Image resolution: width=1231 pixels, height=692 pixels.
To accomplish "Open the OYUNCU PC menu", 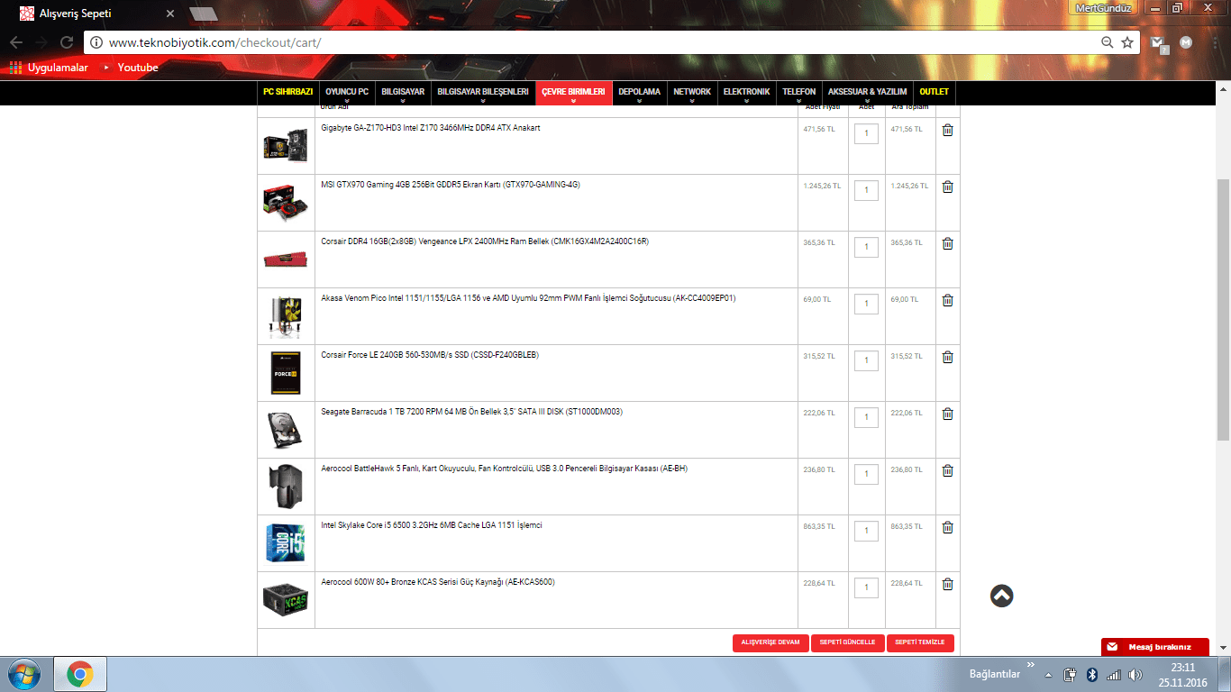I will point(347,93).
